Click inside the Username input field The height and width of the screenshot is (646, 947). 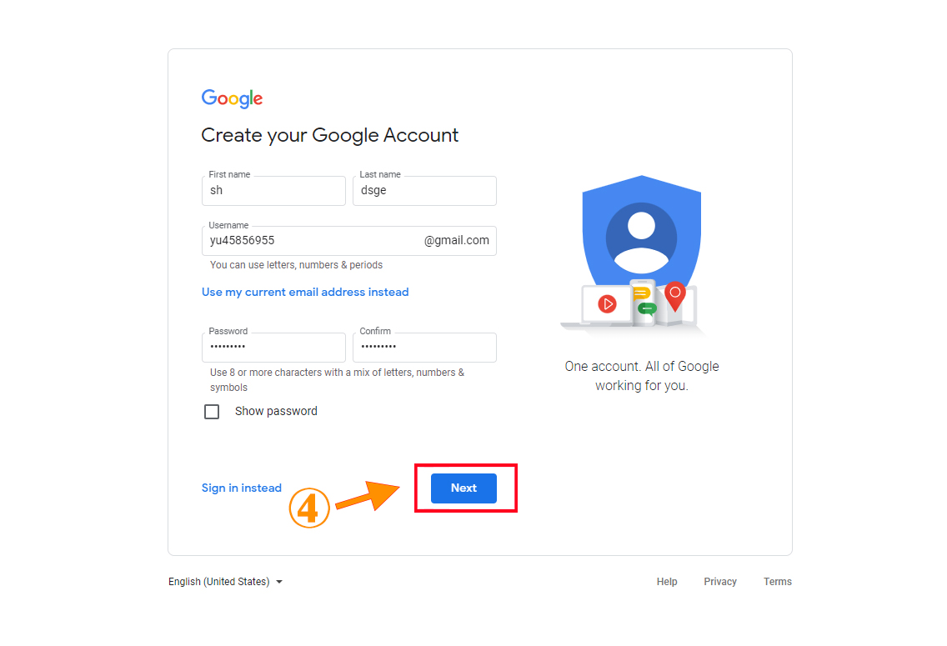pyautogui.click(x=292, y=240)
